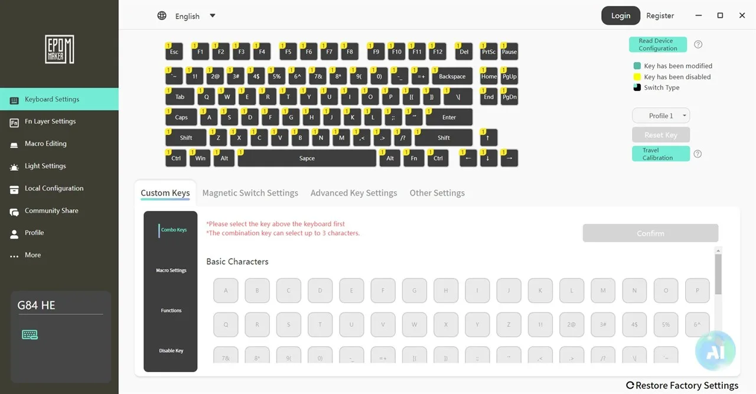Click the Profile person icon

pos(14,234)
